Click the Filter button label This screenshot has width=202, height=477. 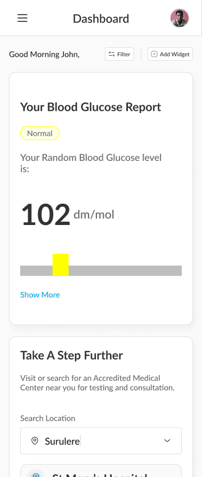(x=124, y=55)
